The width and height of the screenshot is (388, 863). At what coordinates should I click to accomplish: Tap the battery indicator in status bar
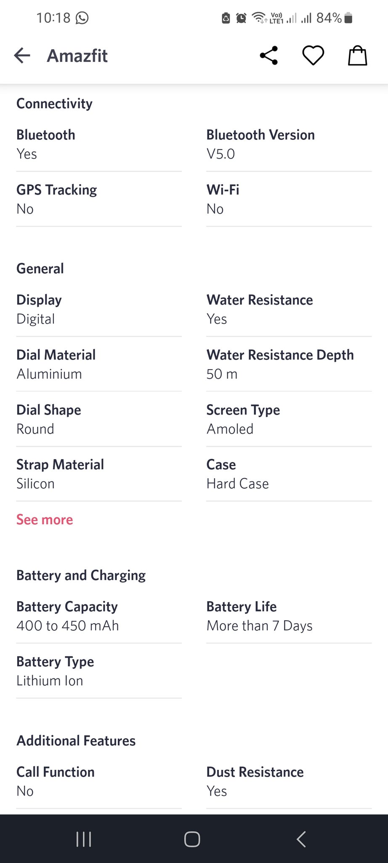348,18
